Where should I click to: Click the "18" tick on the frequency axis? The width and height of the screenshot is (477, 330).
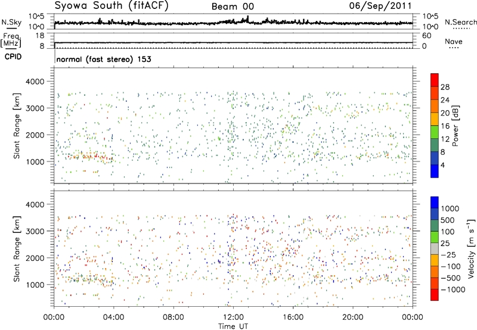click(x=40, y=36)
